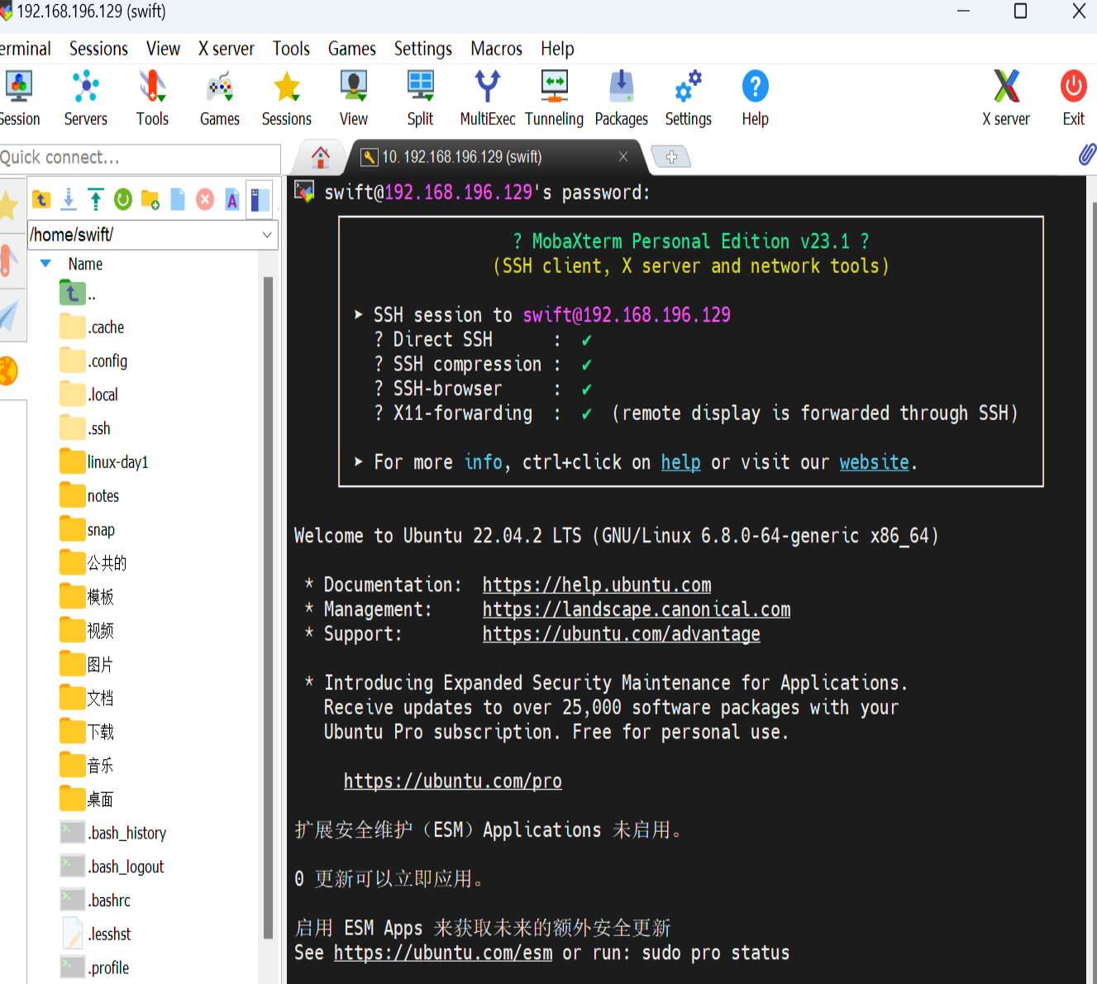Select the home tab

pos(320,156)
